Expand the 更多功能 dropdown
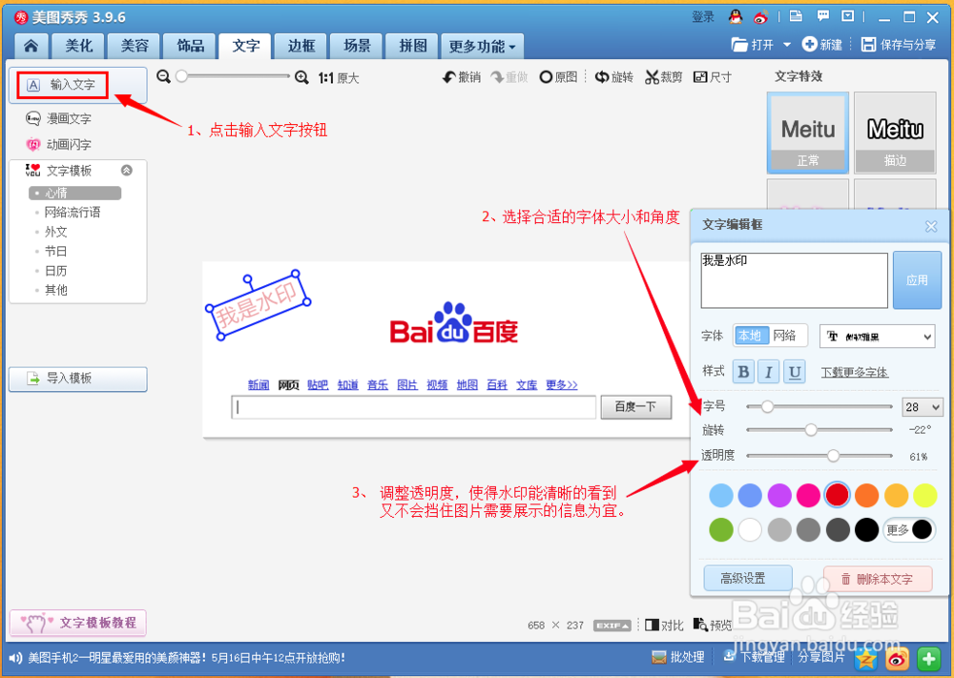Viewport: 954px width, 678px height. click(x=482, y=46)
